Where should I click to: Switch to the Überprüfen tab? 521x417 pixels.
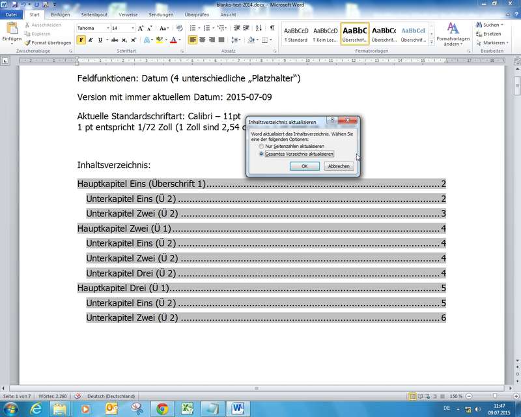pyautogui.click(x=197, y=14)
